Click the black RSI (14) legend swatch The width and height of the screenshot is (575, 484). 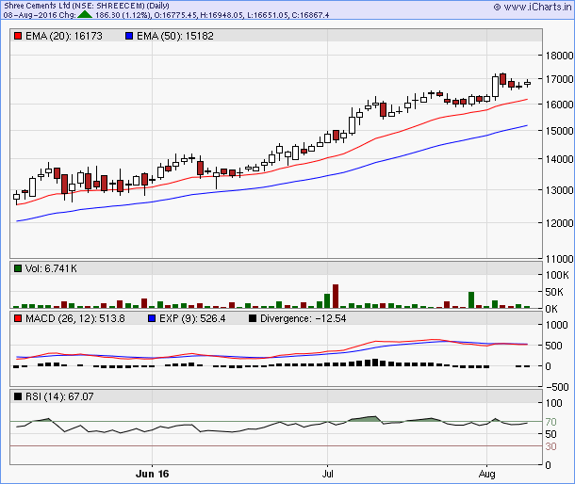(18, 396)
